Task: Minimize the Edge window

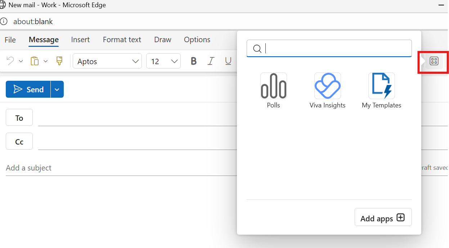Action: [441, 5]
